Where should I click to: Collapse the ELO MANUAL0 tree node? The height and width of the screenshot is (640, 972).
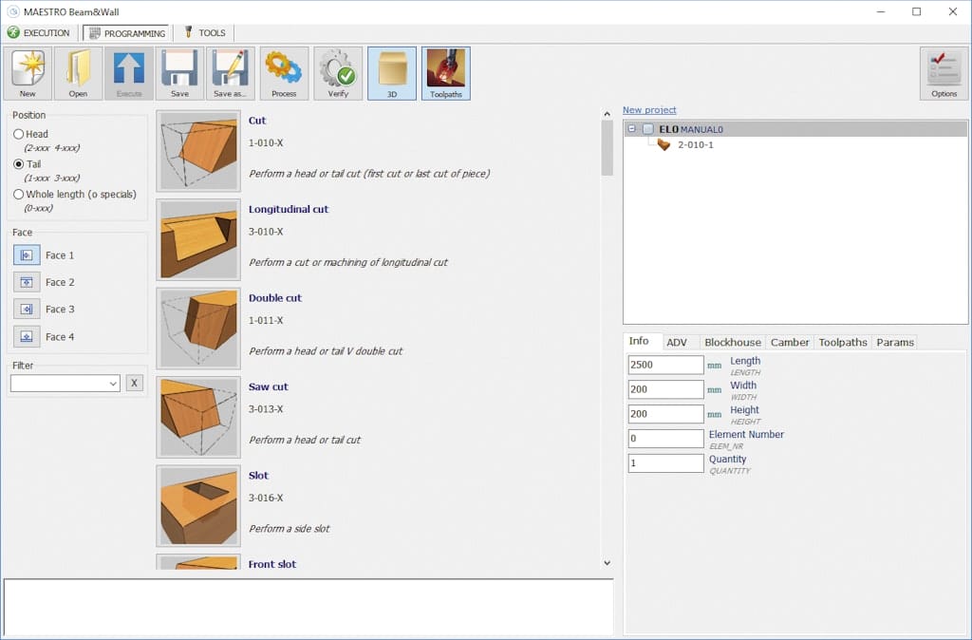coord(632,129)
